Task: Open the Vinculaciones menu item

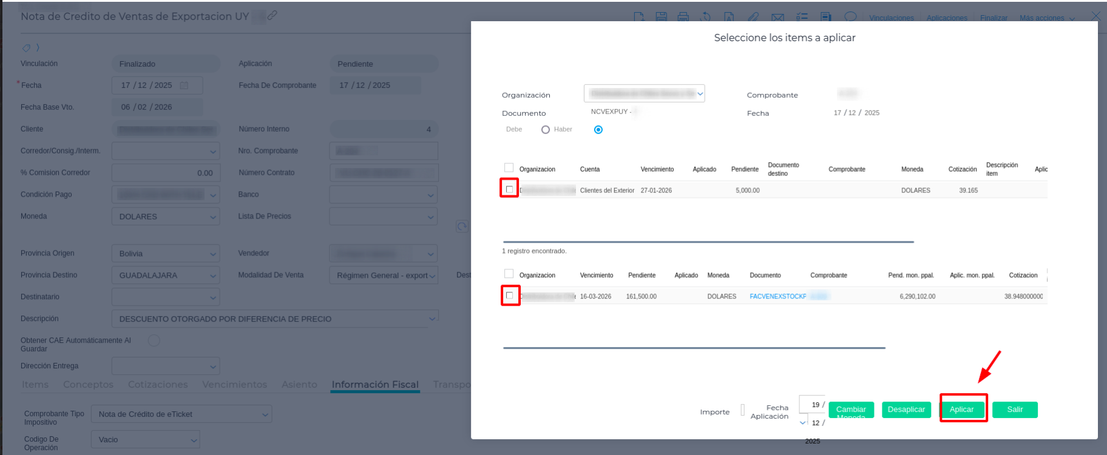Action: 891,18
